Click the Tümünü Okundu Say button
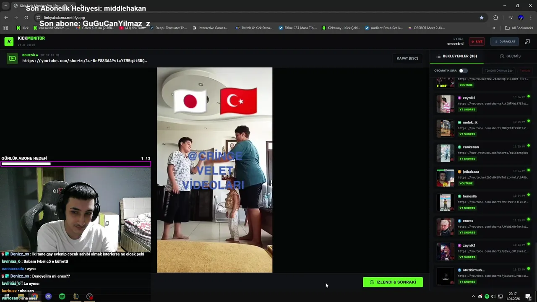Image resolution: width=537 pixels, height=302 pixels. coord(499,70)
